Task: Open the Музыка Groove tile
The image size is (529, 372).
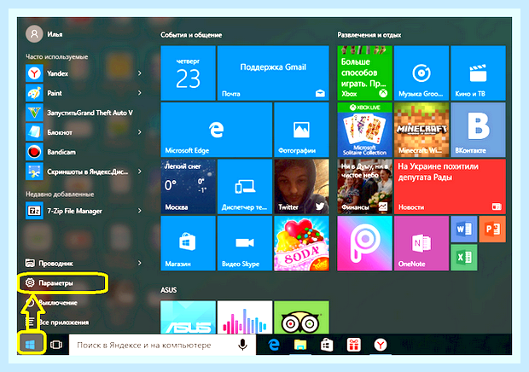Action: click(421, 73)
